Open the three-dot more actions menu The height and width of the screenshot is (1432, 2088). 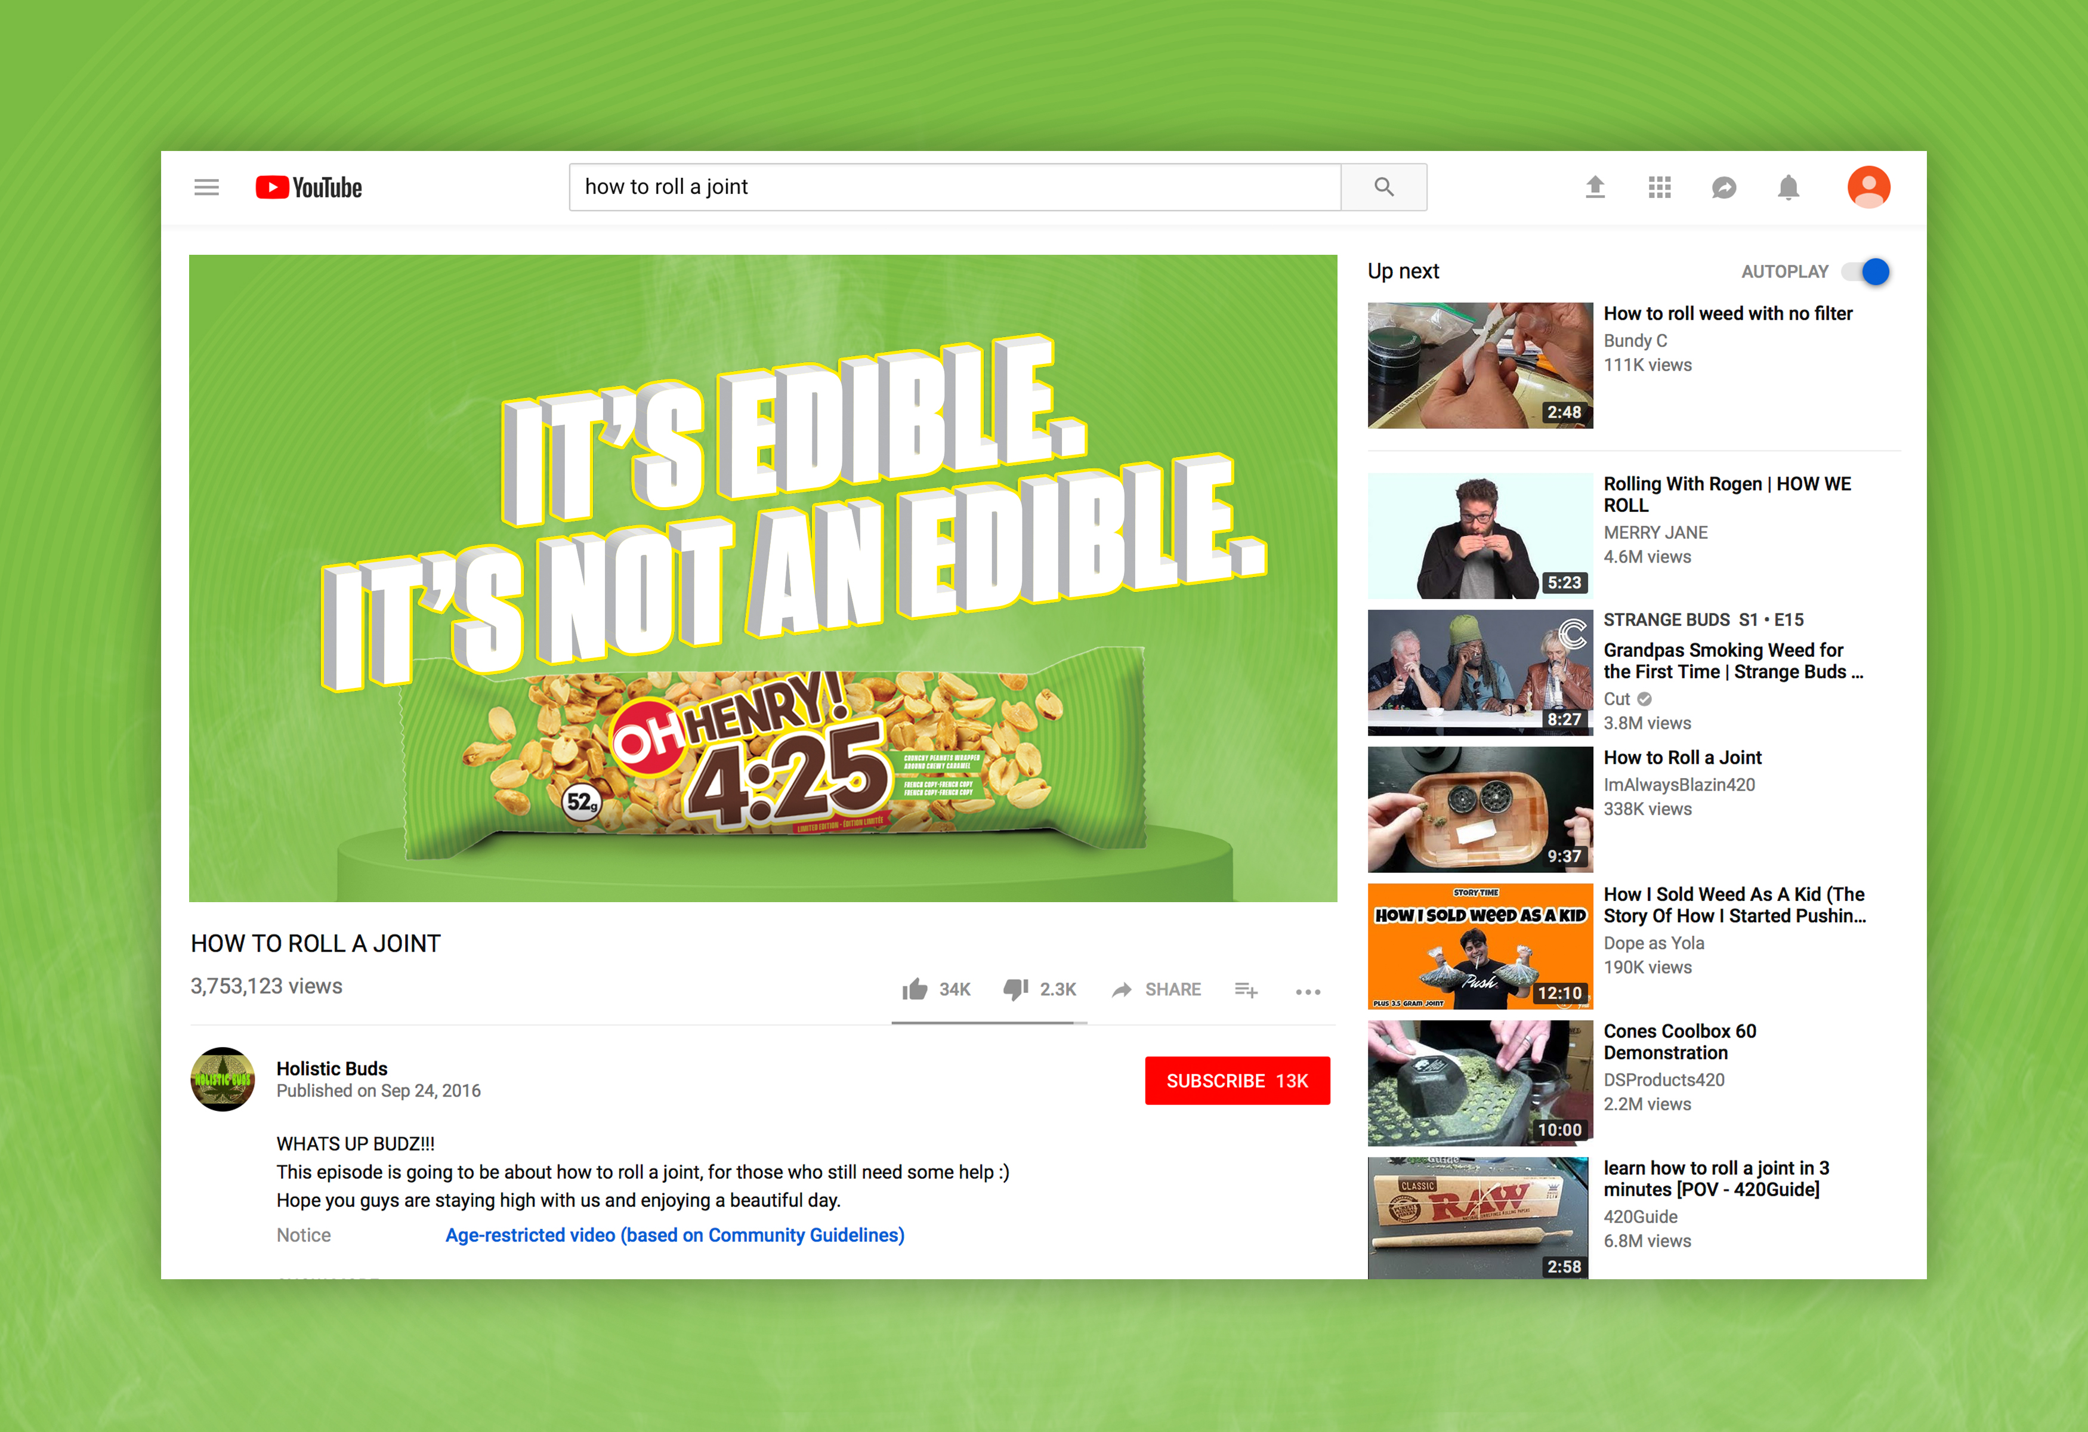(x=1307, y=991)
